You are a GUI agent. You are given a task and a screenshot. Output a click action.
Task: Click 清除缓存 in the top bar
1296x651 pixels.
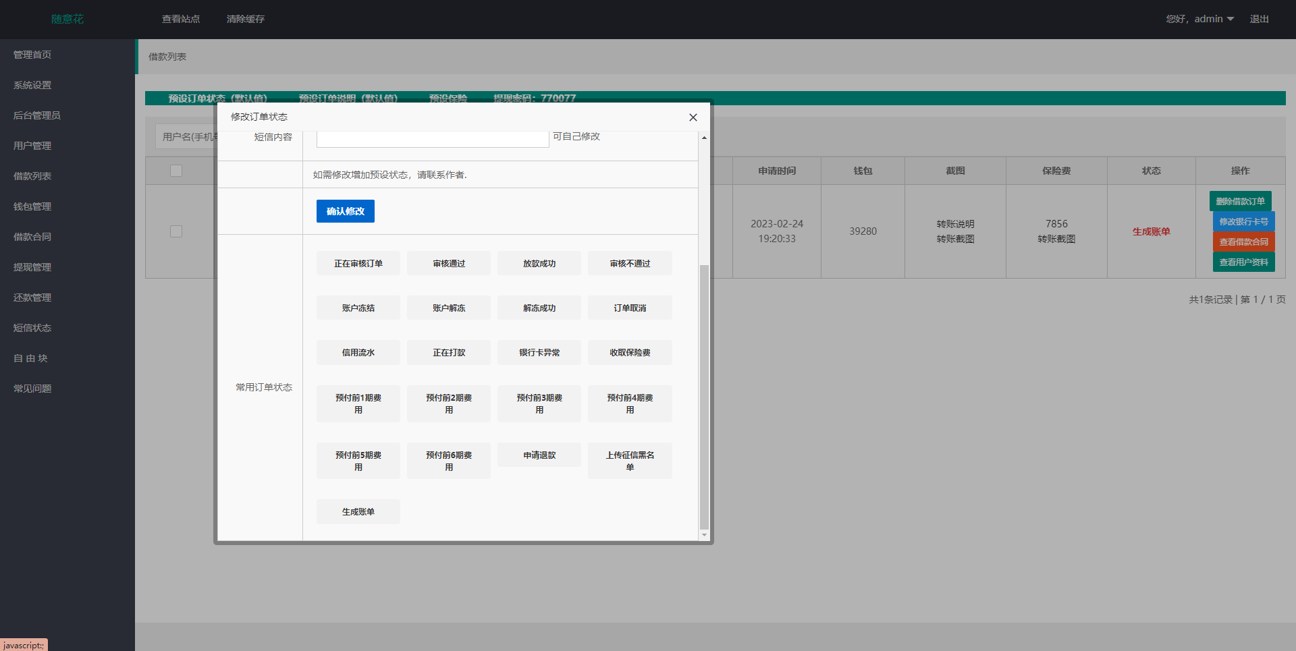(245, 19)
